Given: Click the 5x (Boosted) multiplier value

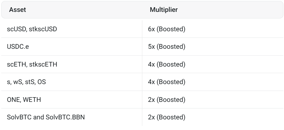Looking at the screenshot, I should click(x=166, y=47).
